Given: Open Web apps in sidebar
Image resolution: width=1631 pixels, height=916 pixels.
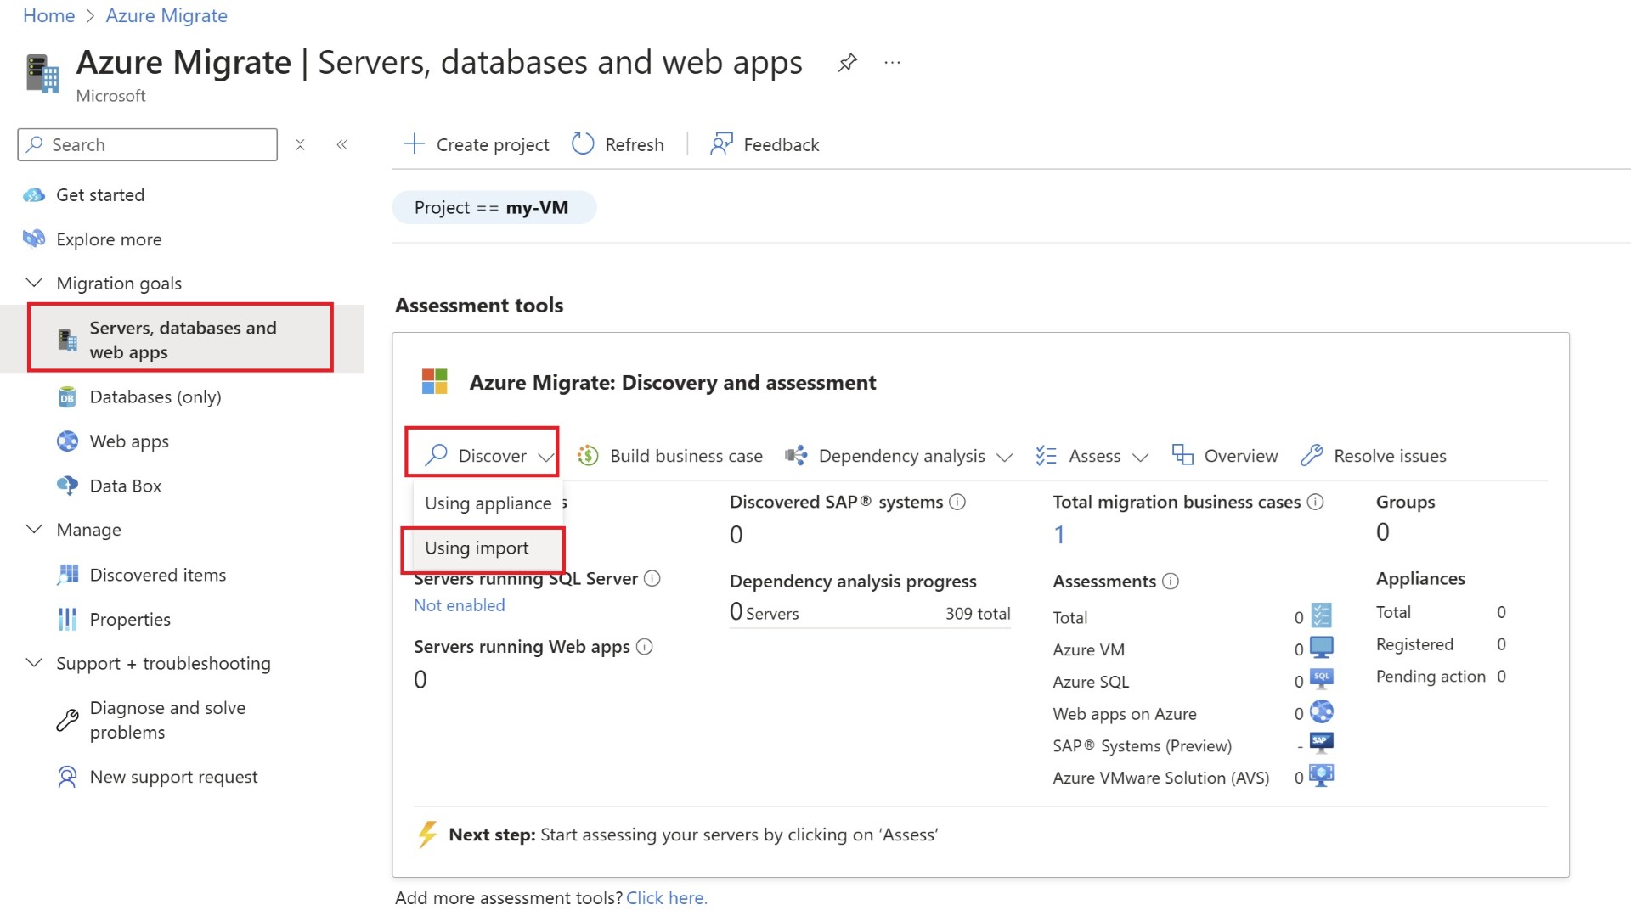Looking at the screenshot, I should pyautogui.click(x=129, y=441).
